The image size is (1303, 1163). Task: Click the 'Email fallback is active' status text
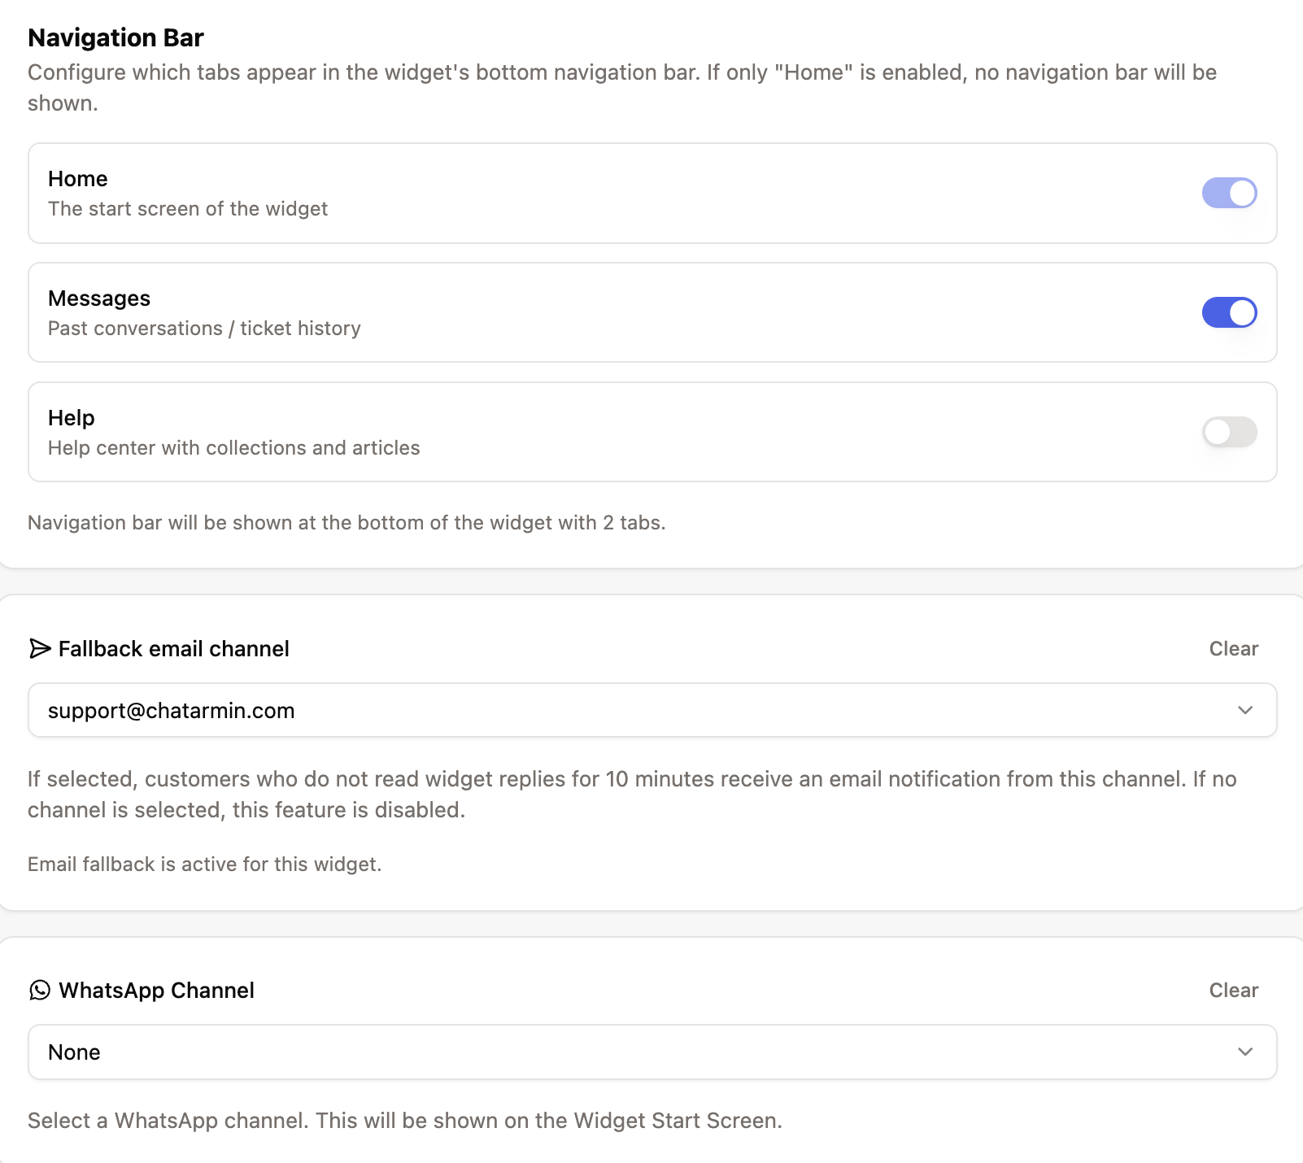(x=204, y=864)
